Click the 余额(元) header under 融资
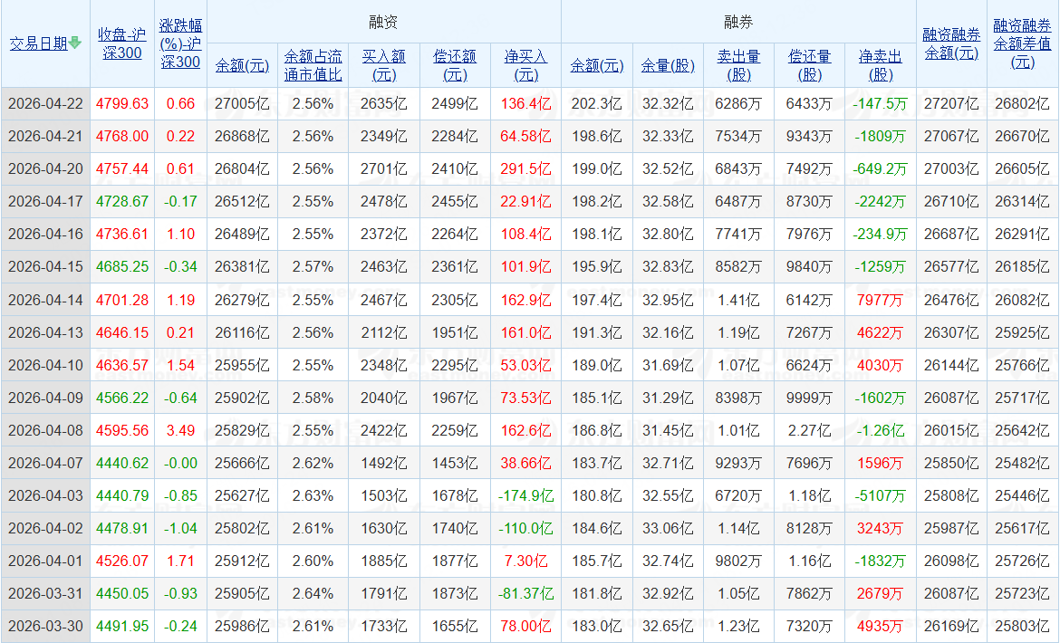1060x643 pixels. coord(242,65)
